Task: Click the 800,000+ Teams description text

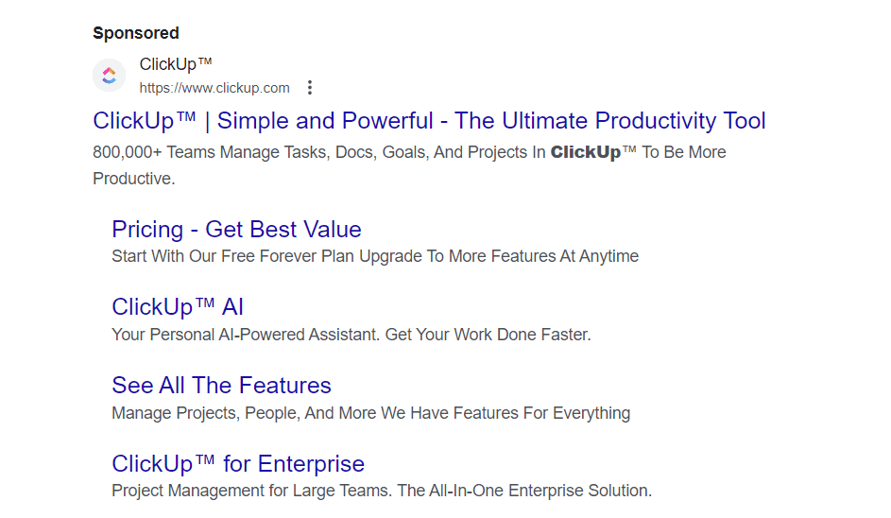Action: [409, 152]
